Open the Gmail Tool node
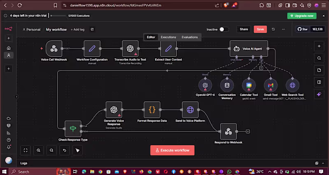The image size is (329, 175). (x=271, y=85)
